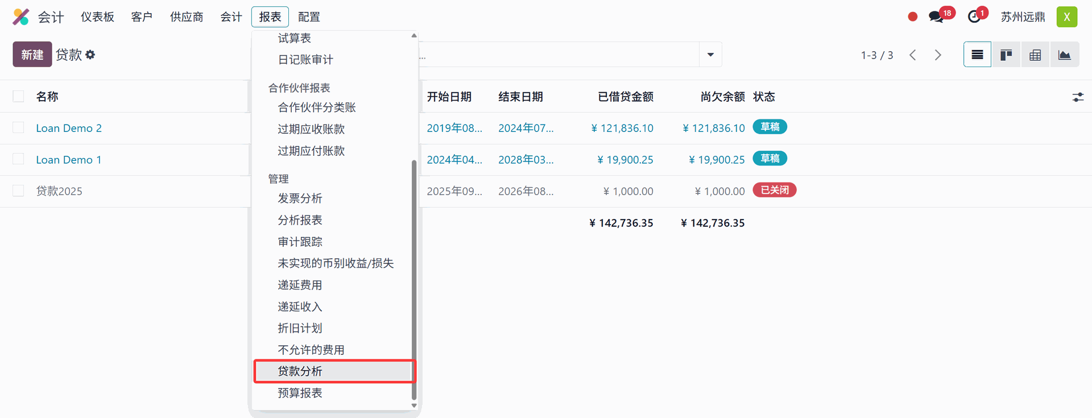Screen dimensions: 1092x418
Task: Choose 贷款分析 from the reports menu
Action: (x=300, y=371)
